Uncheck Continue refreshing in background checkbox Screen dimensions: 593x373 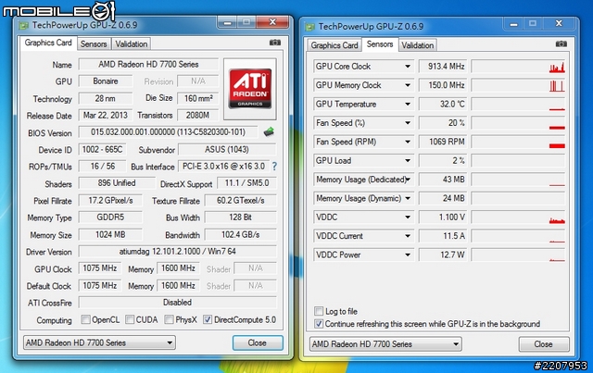click(x=319, y=324)
